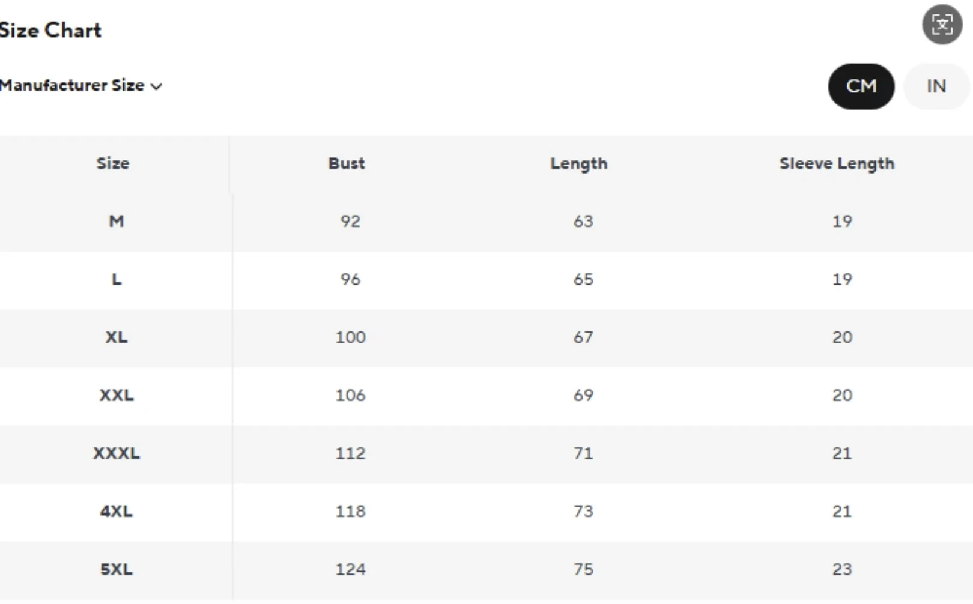Viewport: 973px width, 604px height.
Task: Open the Manufacturer Size dropdown
Action: (80, 85)
